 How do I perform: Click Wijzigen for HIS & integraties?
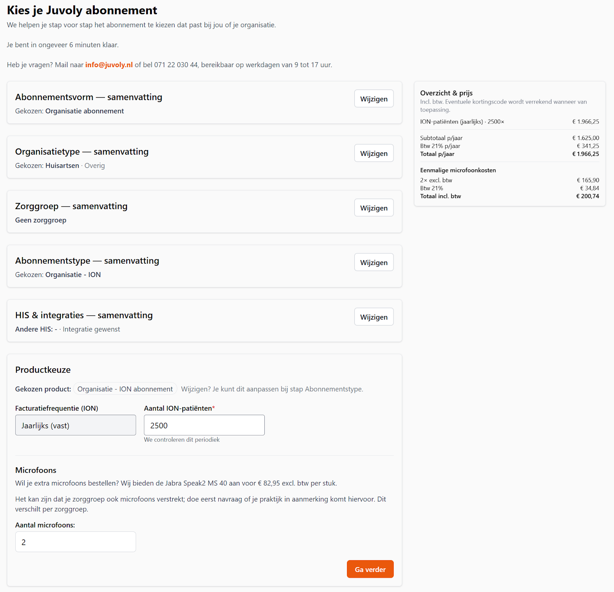click(x=374, y=317)
